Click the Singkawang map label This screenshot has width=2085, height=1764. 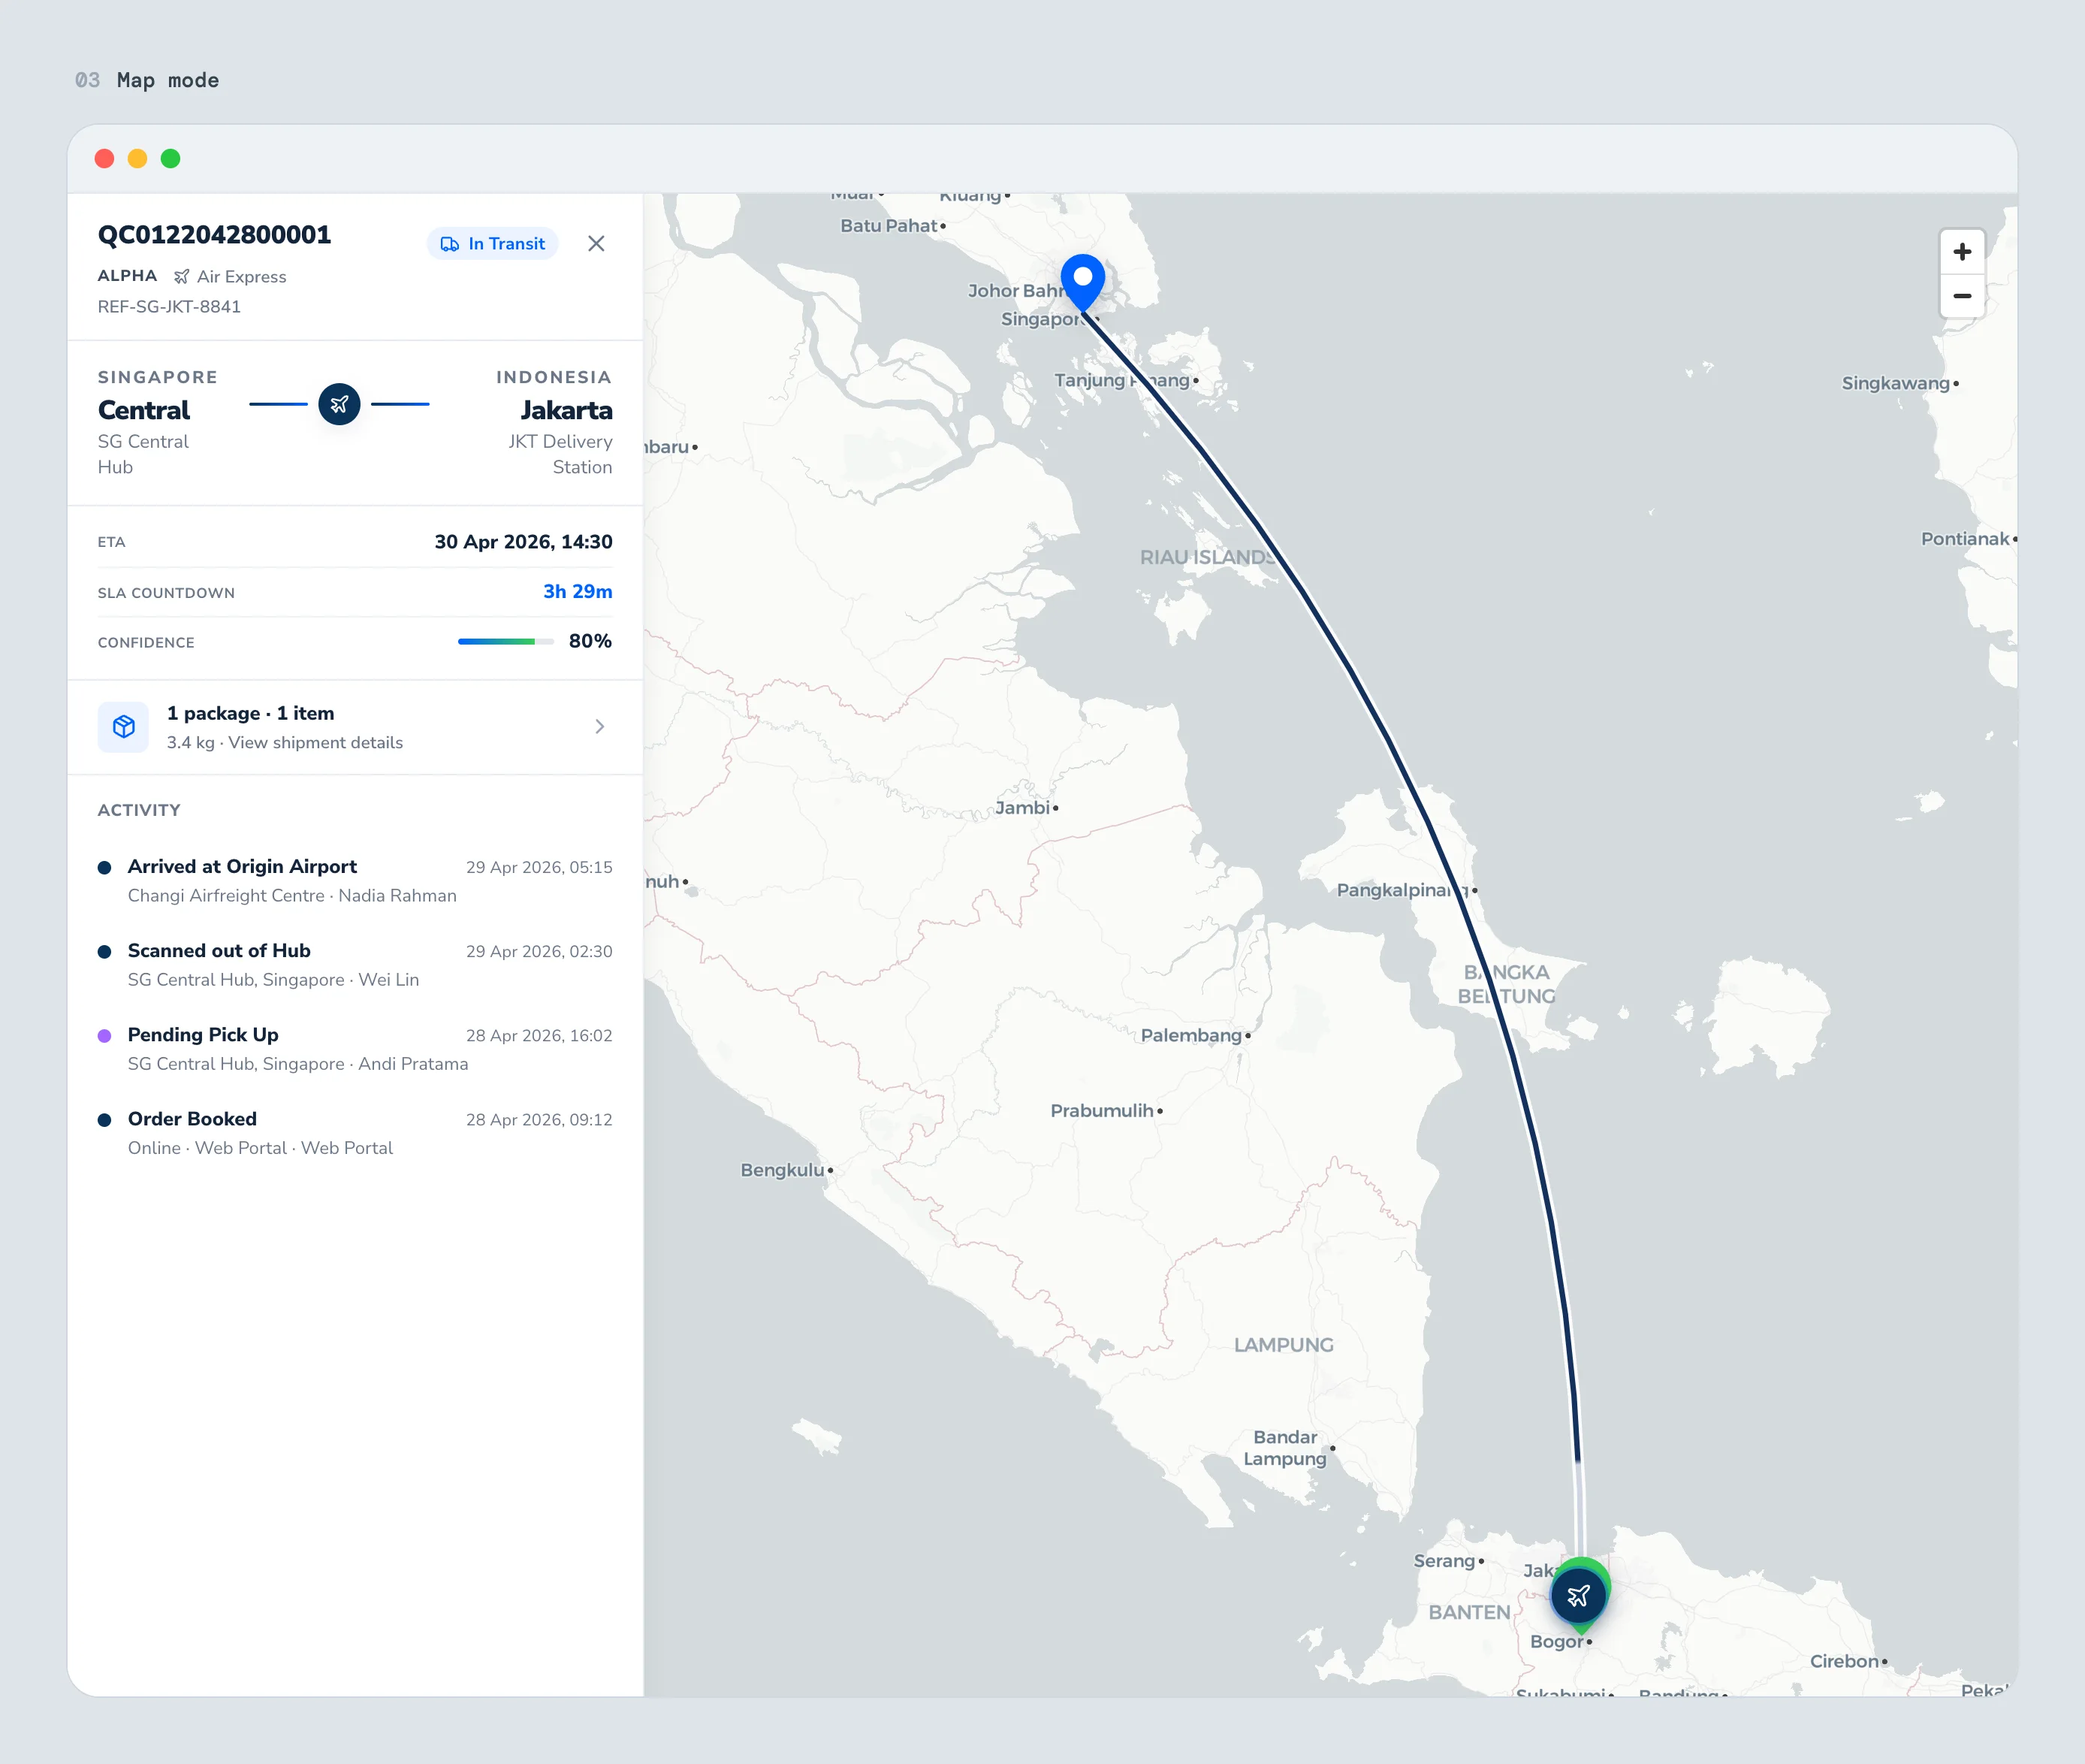(x=1895, y=383)
